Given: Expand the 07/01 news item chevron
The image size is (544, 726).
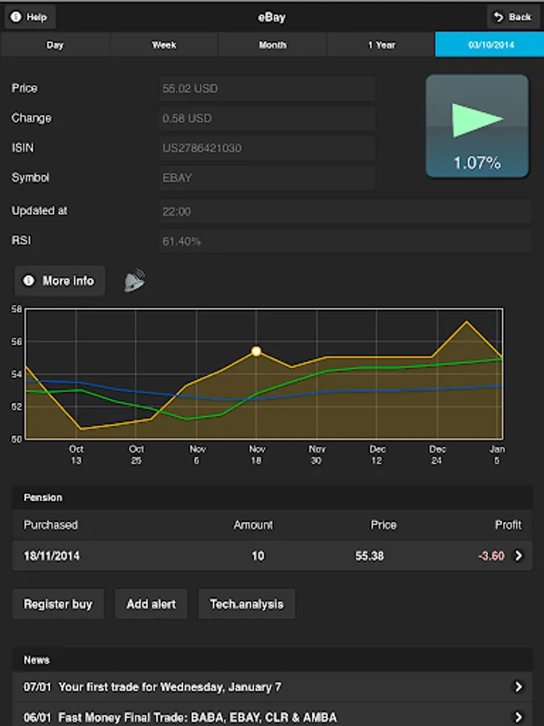Looking at the screenshot, I should click(x=518, y=686).
